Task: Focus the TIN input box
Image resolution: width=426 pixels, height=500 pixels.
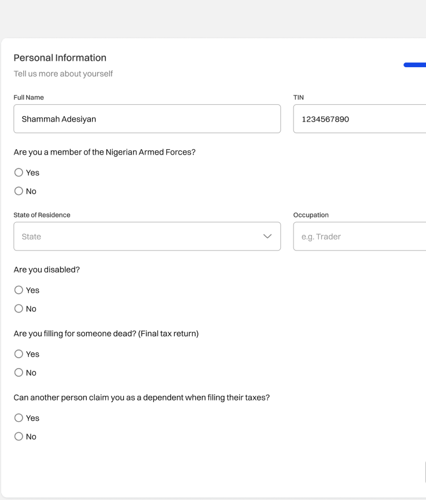Action: coord(359,119)
